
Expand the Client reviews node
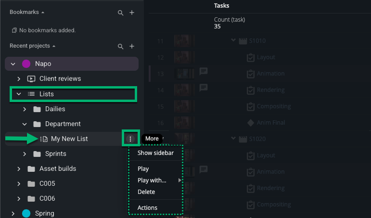[19, 79]
